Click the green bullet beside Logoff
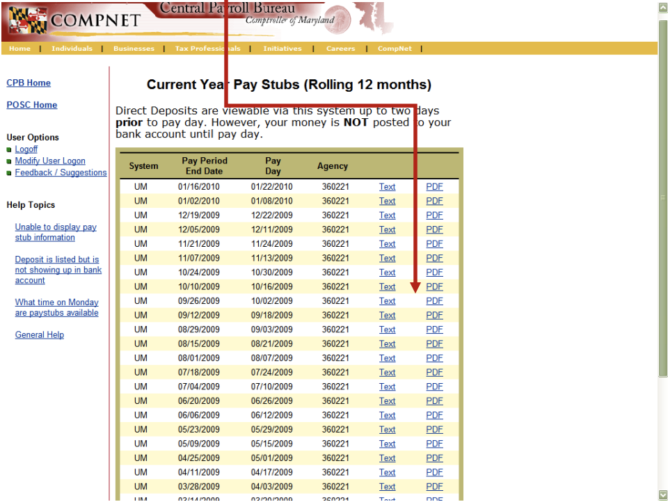668x502 pixels. coord(10,149)
